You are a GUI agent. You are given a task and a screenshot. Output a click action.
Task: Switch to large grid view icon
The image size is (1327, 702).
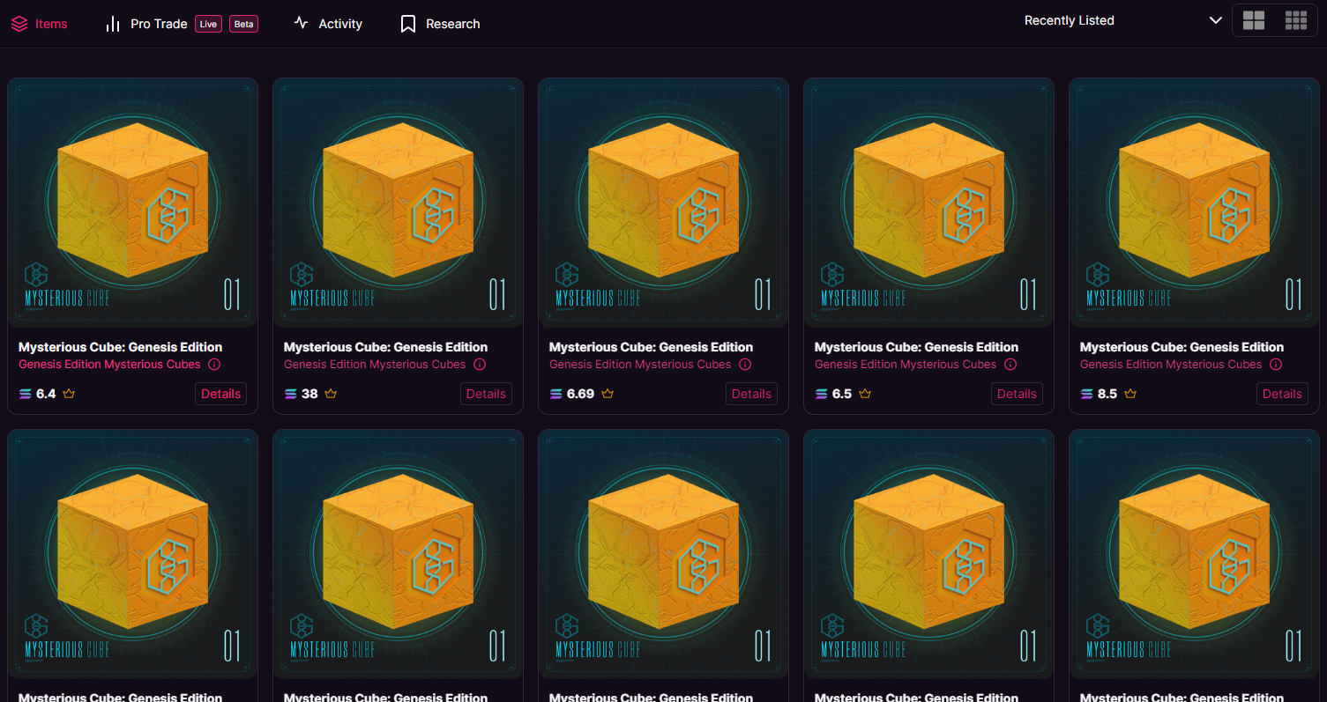pyautogui.click(x=1253, y=21)
